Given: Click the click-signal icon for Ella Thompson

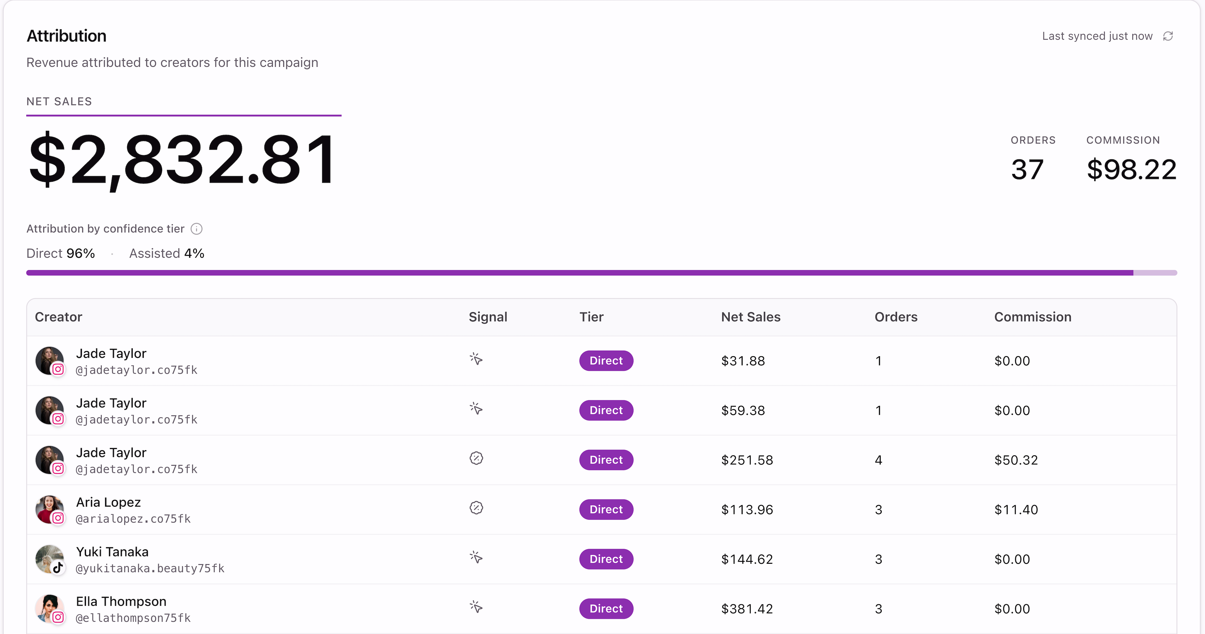Looking at the screenshot, I should [x=476, y=606].
